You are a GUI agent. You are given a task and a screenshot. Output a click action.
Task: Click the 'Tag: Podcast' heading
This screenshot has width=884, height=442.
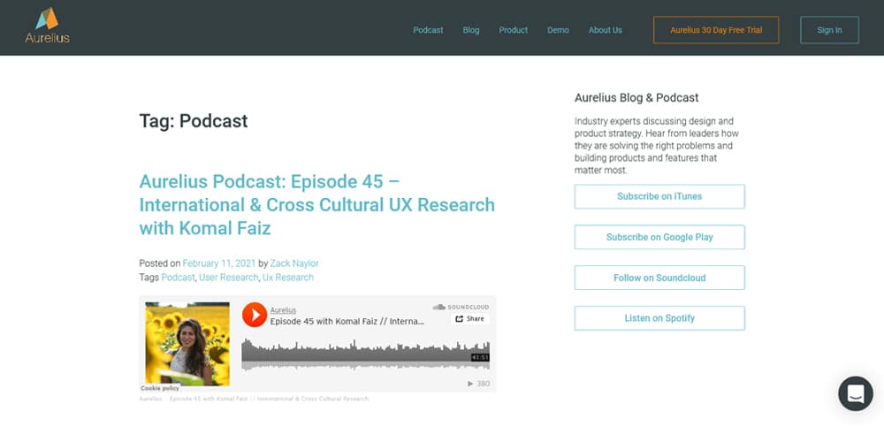194,120
